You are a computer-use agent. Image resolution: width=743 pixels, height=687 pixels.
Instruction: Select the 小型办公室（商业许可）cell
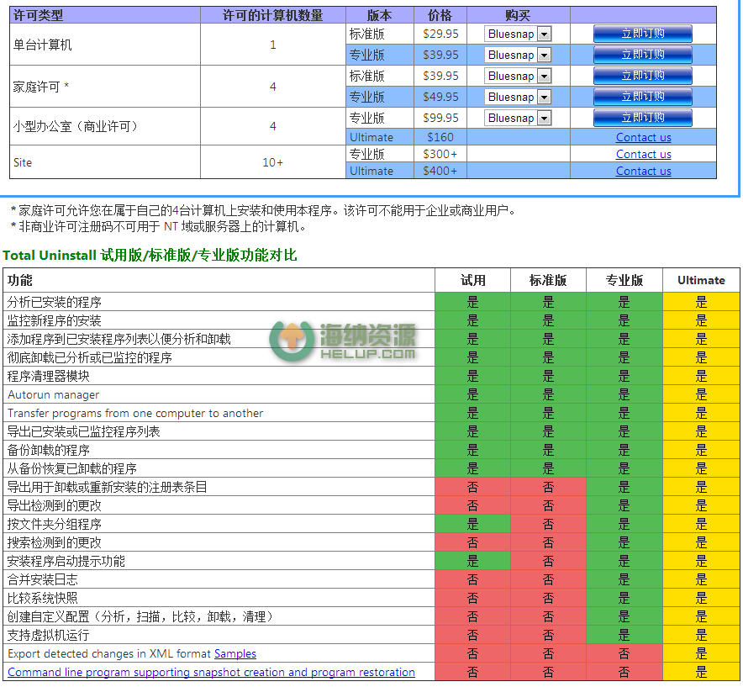(x=105, y=126)
